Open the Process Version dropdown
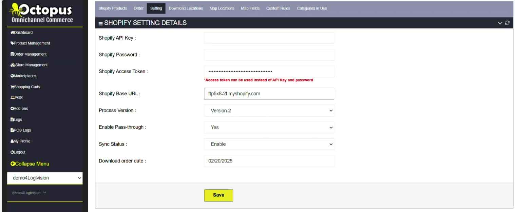The image size is (515, 212). (269, 111)
